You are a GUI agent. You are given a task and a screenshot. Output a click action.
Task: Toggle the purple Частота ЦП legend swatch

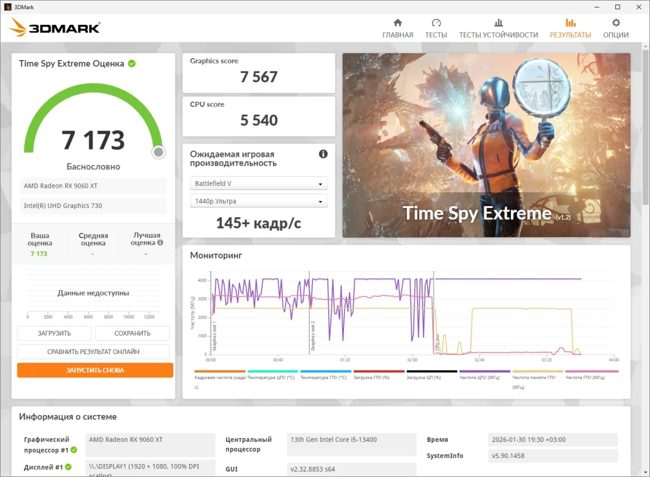tap(485, 371)
